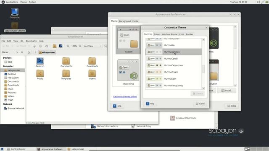This screenshot has width=269, height=151.
Task: Click the Reload icon in file manager toolbar
Action: [x=47, y=46]
